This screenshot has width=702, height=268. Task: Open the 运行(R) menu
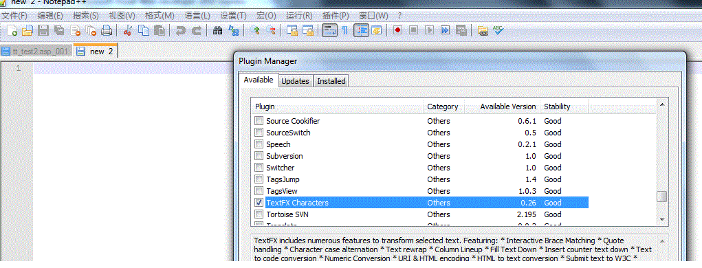click(299, 15)
